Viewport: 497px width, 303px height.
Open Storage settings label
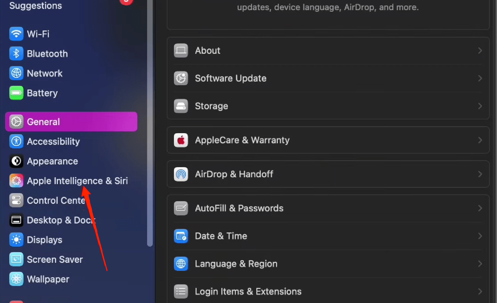(212, 106)
